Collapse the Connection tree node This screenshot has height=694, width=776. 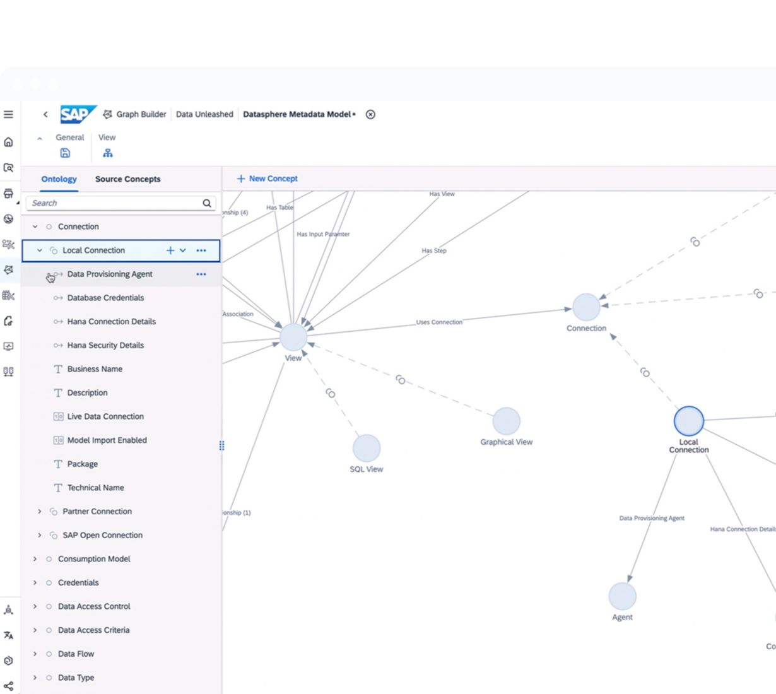[x=35, y=226]
